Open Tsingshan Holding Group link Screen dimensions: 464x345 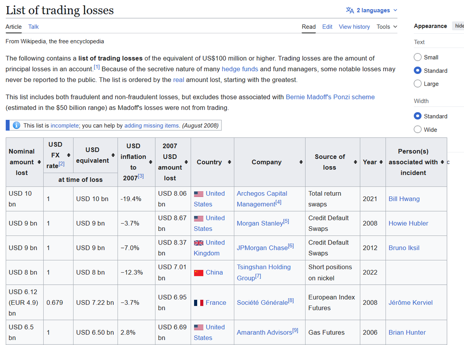click(264, 272)
